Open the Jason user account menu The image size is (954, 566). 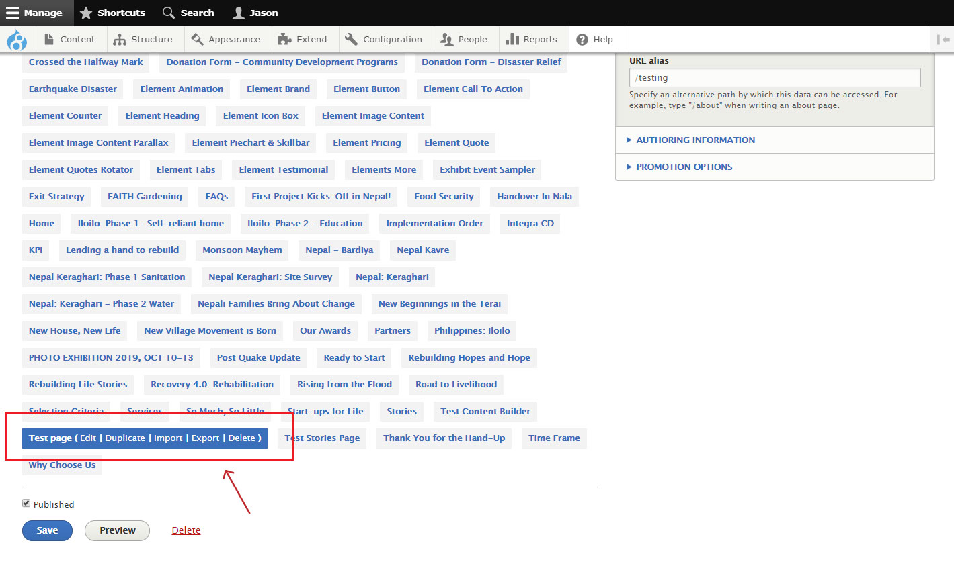tap(255, 13)
